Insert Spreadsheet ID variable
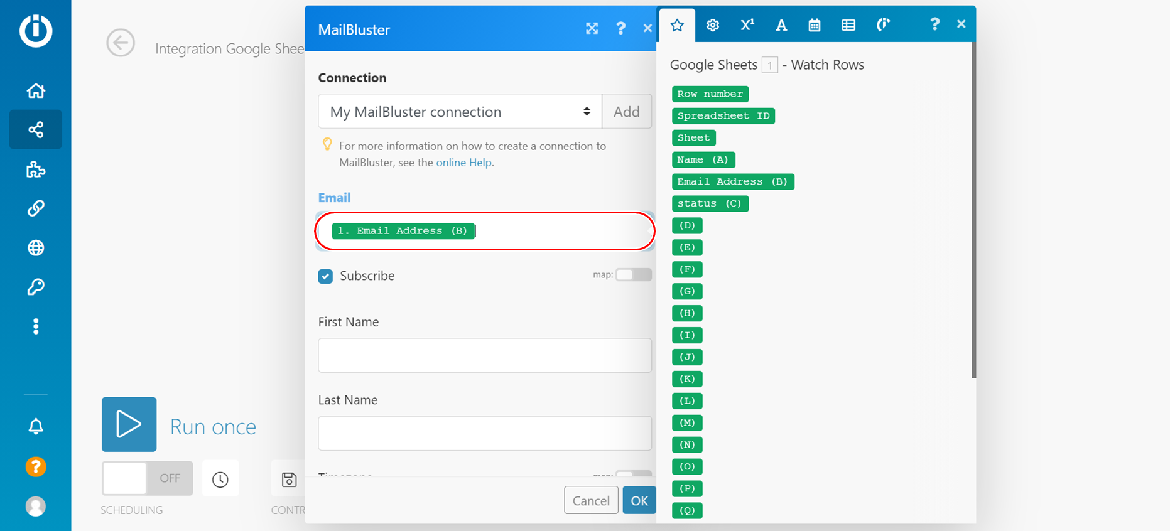This screenshot has width=1170, height=531. pos(723,116)
